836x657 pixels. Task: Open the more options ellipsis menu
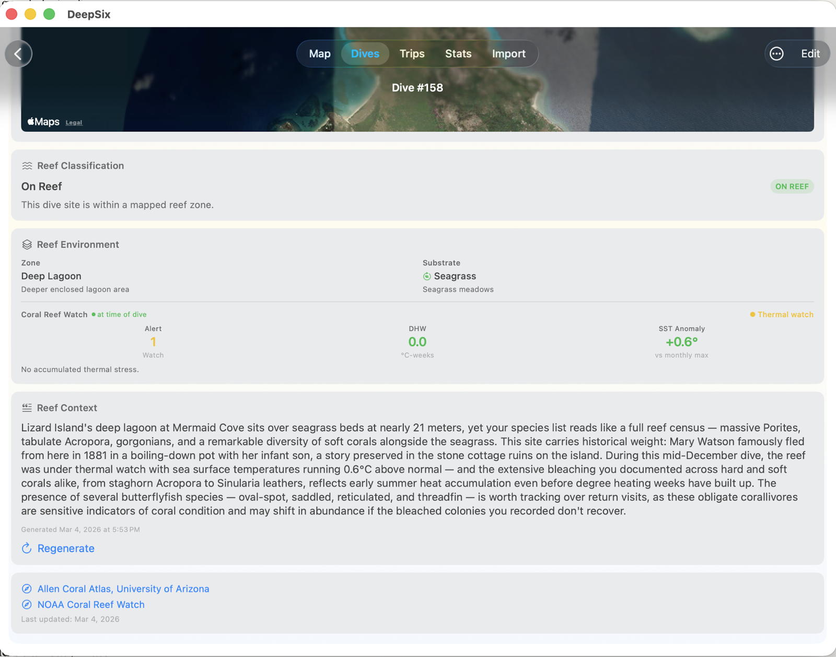(x=776, y=54)
